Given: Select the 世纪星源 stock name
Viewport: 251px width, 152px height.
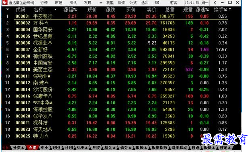Looking at the screenshot, I should (x=43, y=36).
